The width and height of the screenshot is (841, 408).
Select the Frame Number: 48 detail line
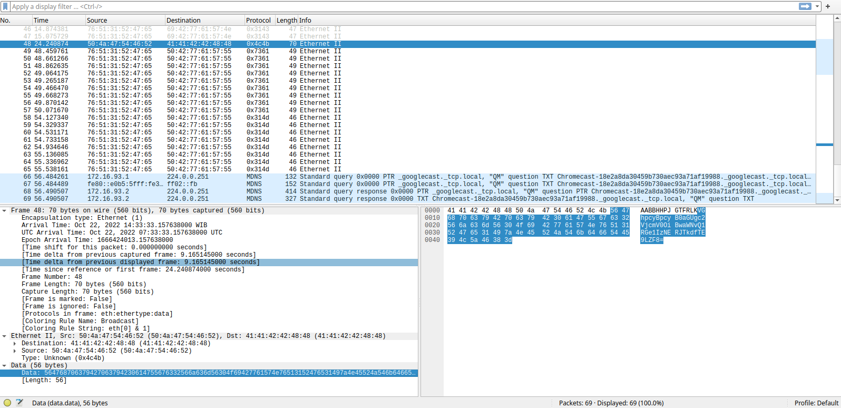(52, 277)
